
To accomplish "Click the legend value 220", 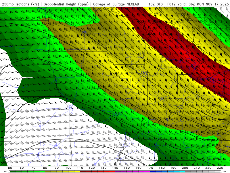I will pos(208,168).
